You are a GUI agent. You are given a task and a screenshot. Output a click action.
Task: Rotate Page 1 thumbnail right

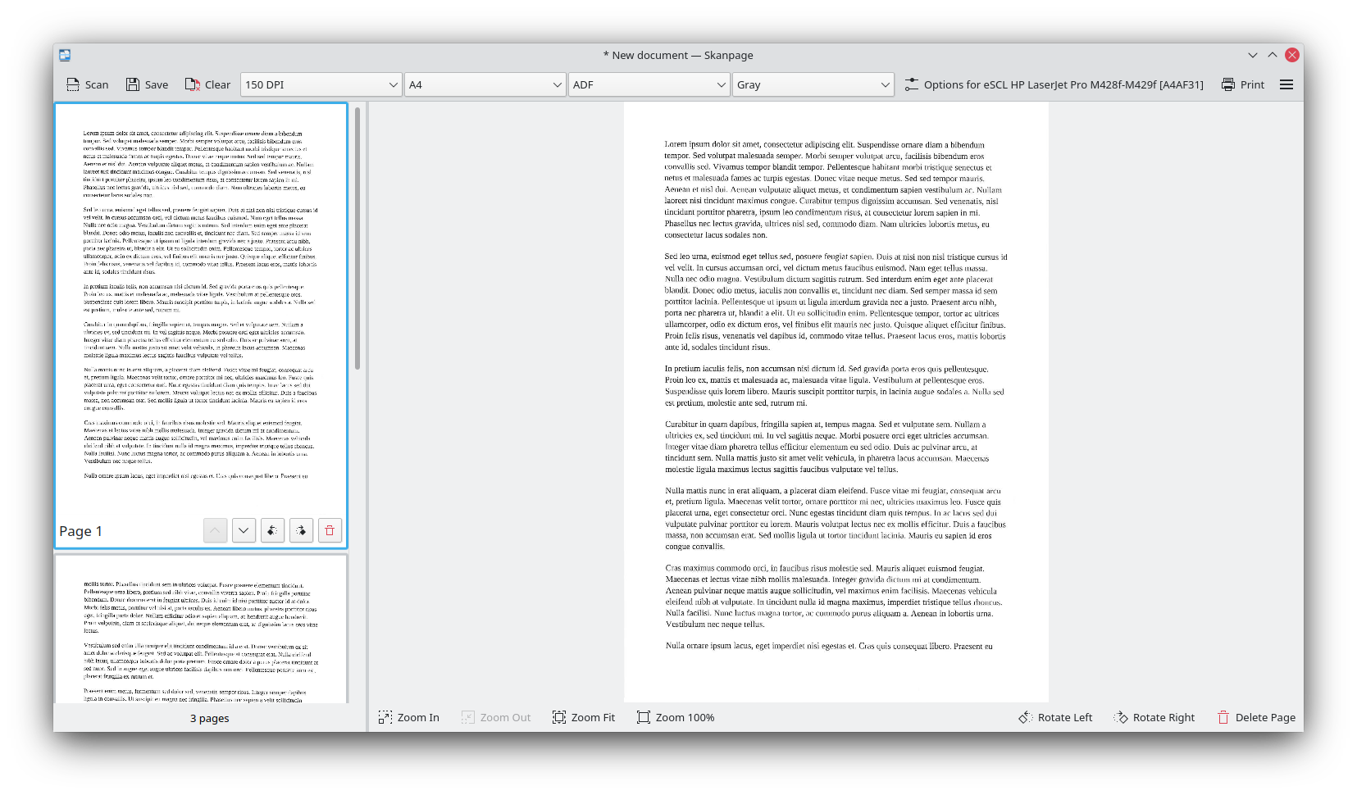pos(301,530)
